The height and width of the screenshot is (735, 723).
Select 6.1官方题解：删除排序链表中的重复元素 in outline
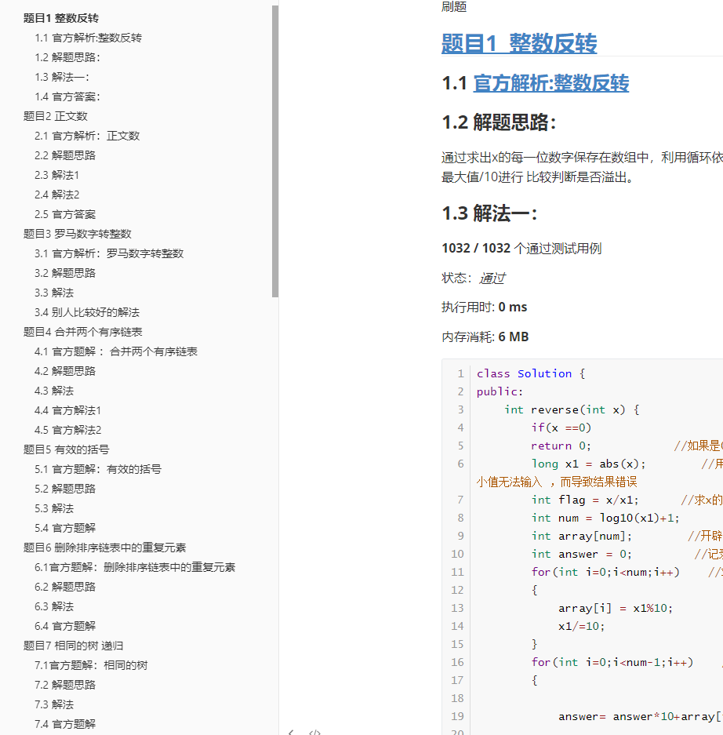click(135, 568)
